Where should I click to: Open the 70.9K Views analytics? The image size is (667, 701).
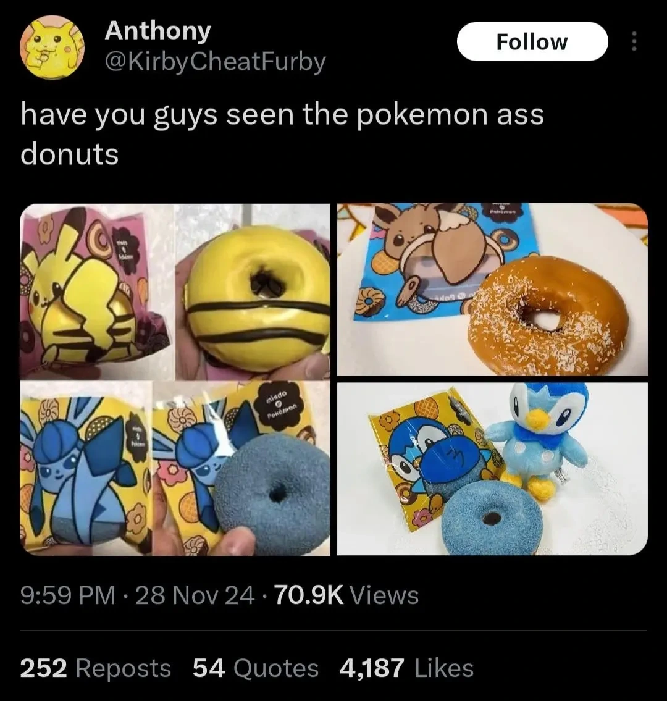pos(347,595)
